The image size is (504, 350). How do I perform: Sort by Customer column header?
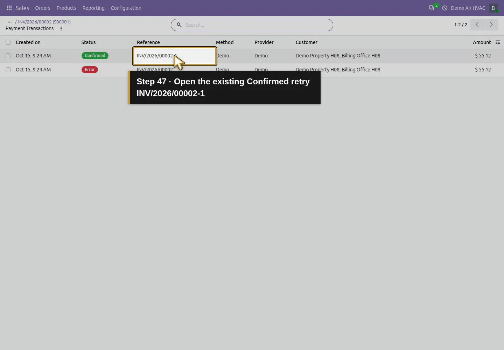click(x=307, y=42)
